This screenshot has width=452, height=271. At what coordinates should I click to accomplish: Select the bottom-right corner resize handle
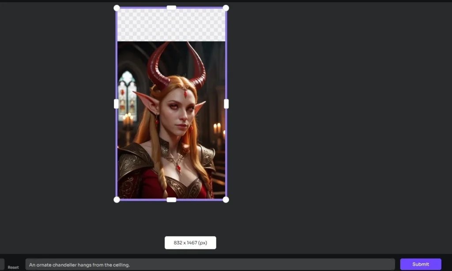pos(226,199)
